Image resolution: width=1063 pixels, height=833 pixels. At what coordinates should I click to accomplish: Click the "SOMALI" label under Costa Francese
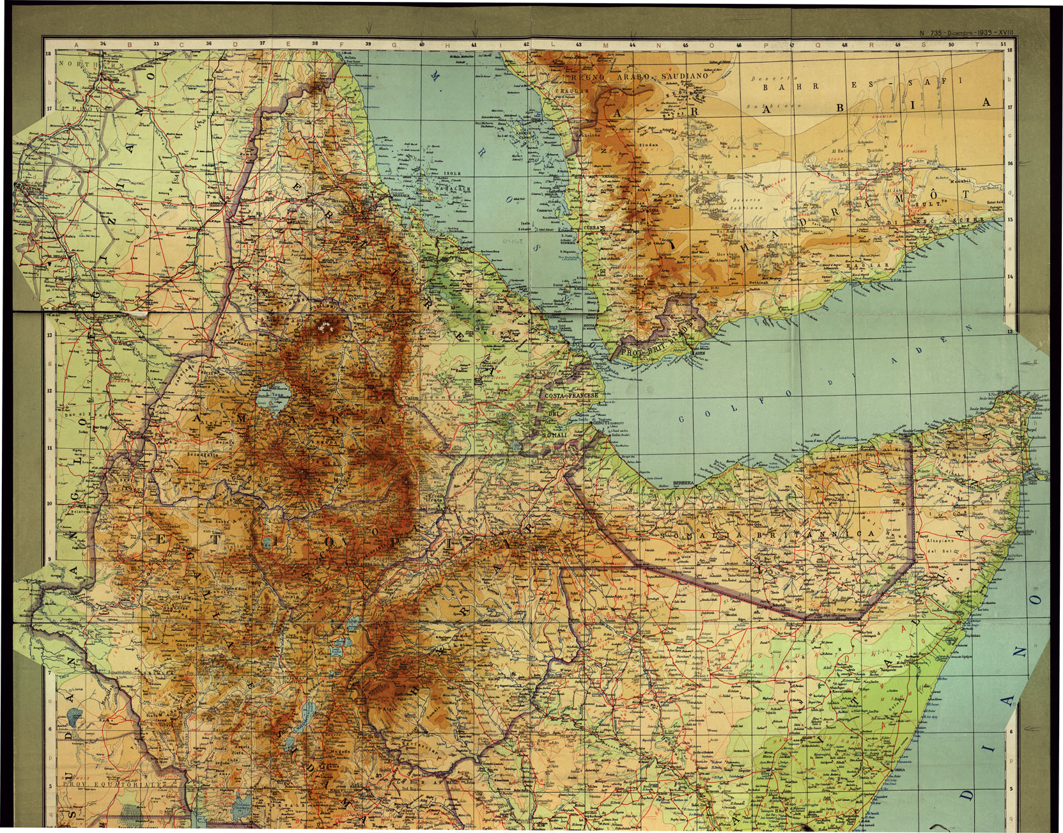tap(554, 435)
